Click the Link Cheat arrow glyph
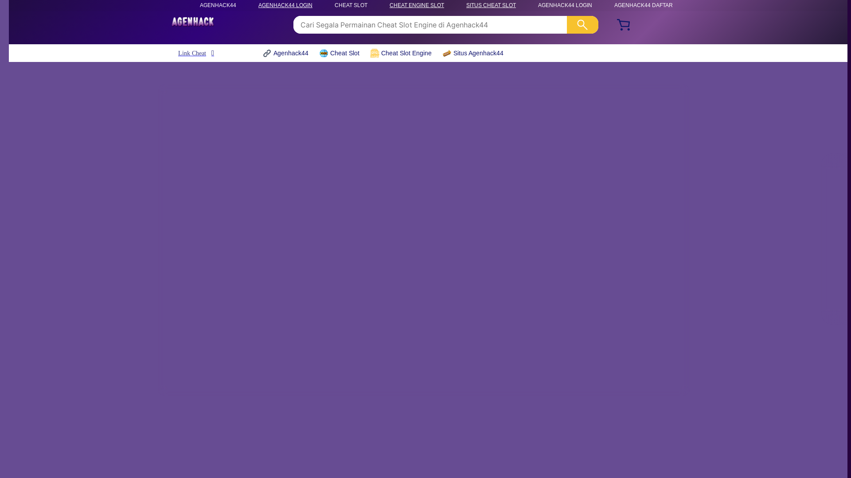The height and width of the screenshot is (478, 851). point(213,53)
